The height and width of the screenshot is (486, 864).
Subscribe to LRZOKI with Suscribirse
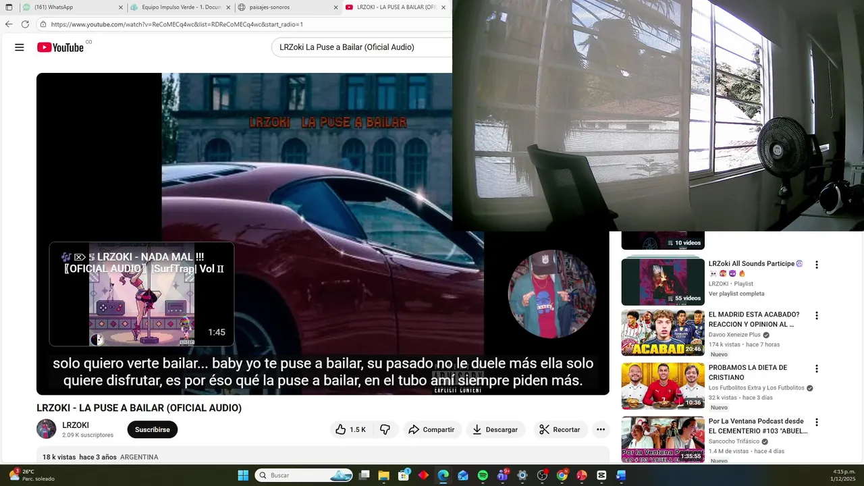tap(152, 429)
